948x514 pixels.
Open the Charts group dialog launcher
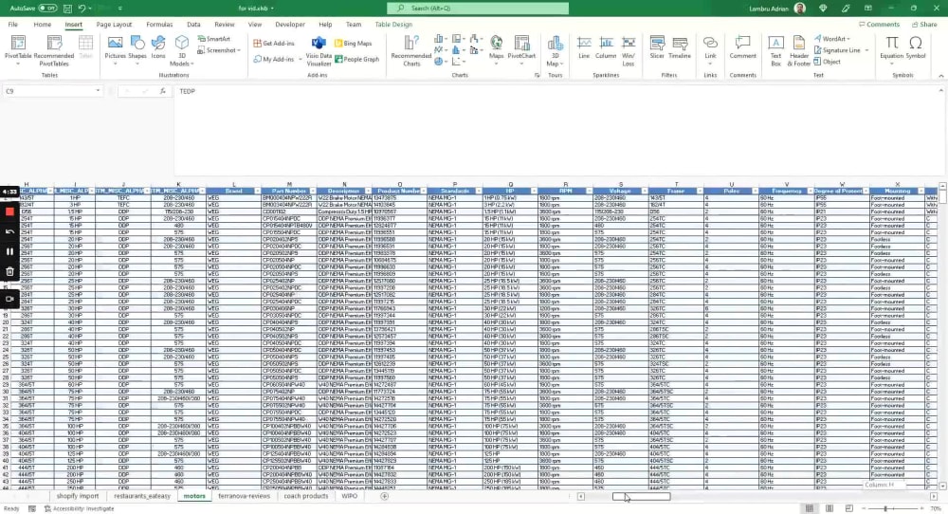(x=537, y=76)
